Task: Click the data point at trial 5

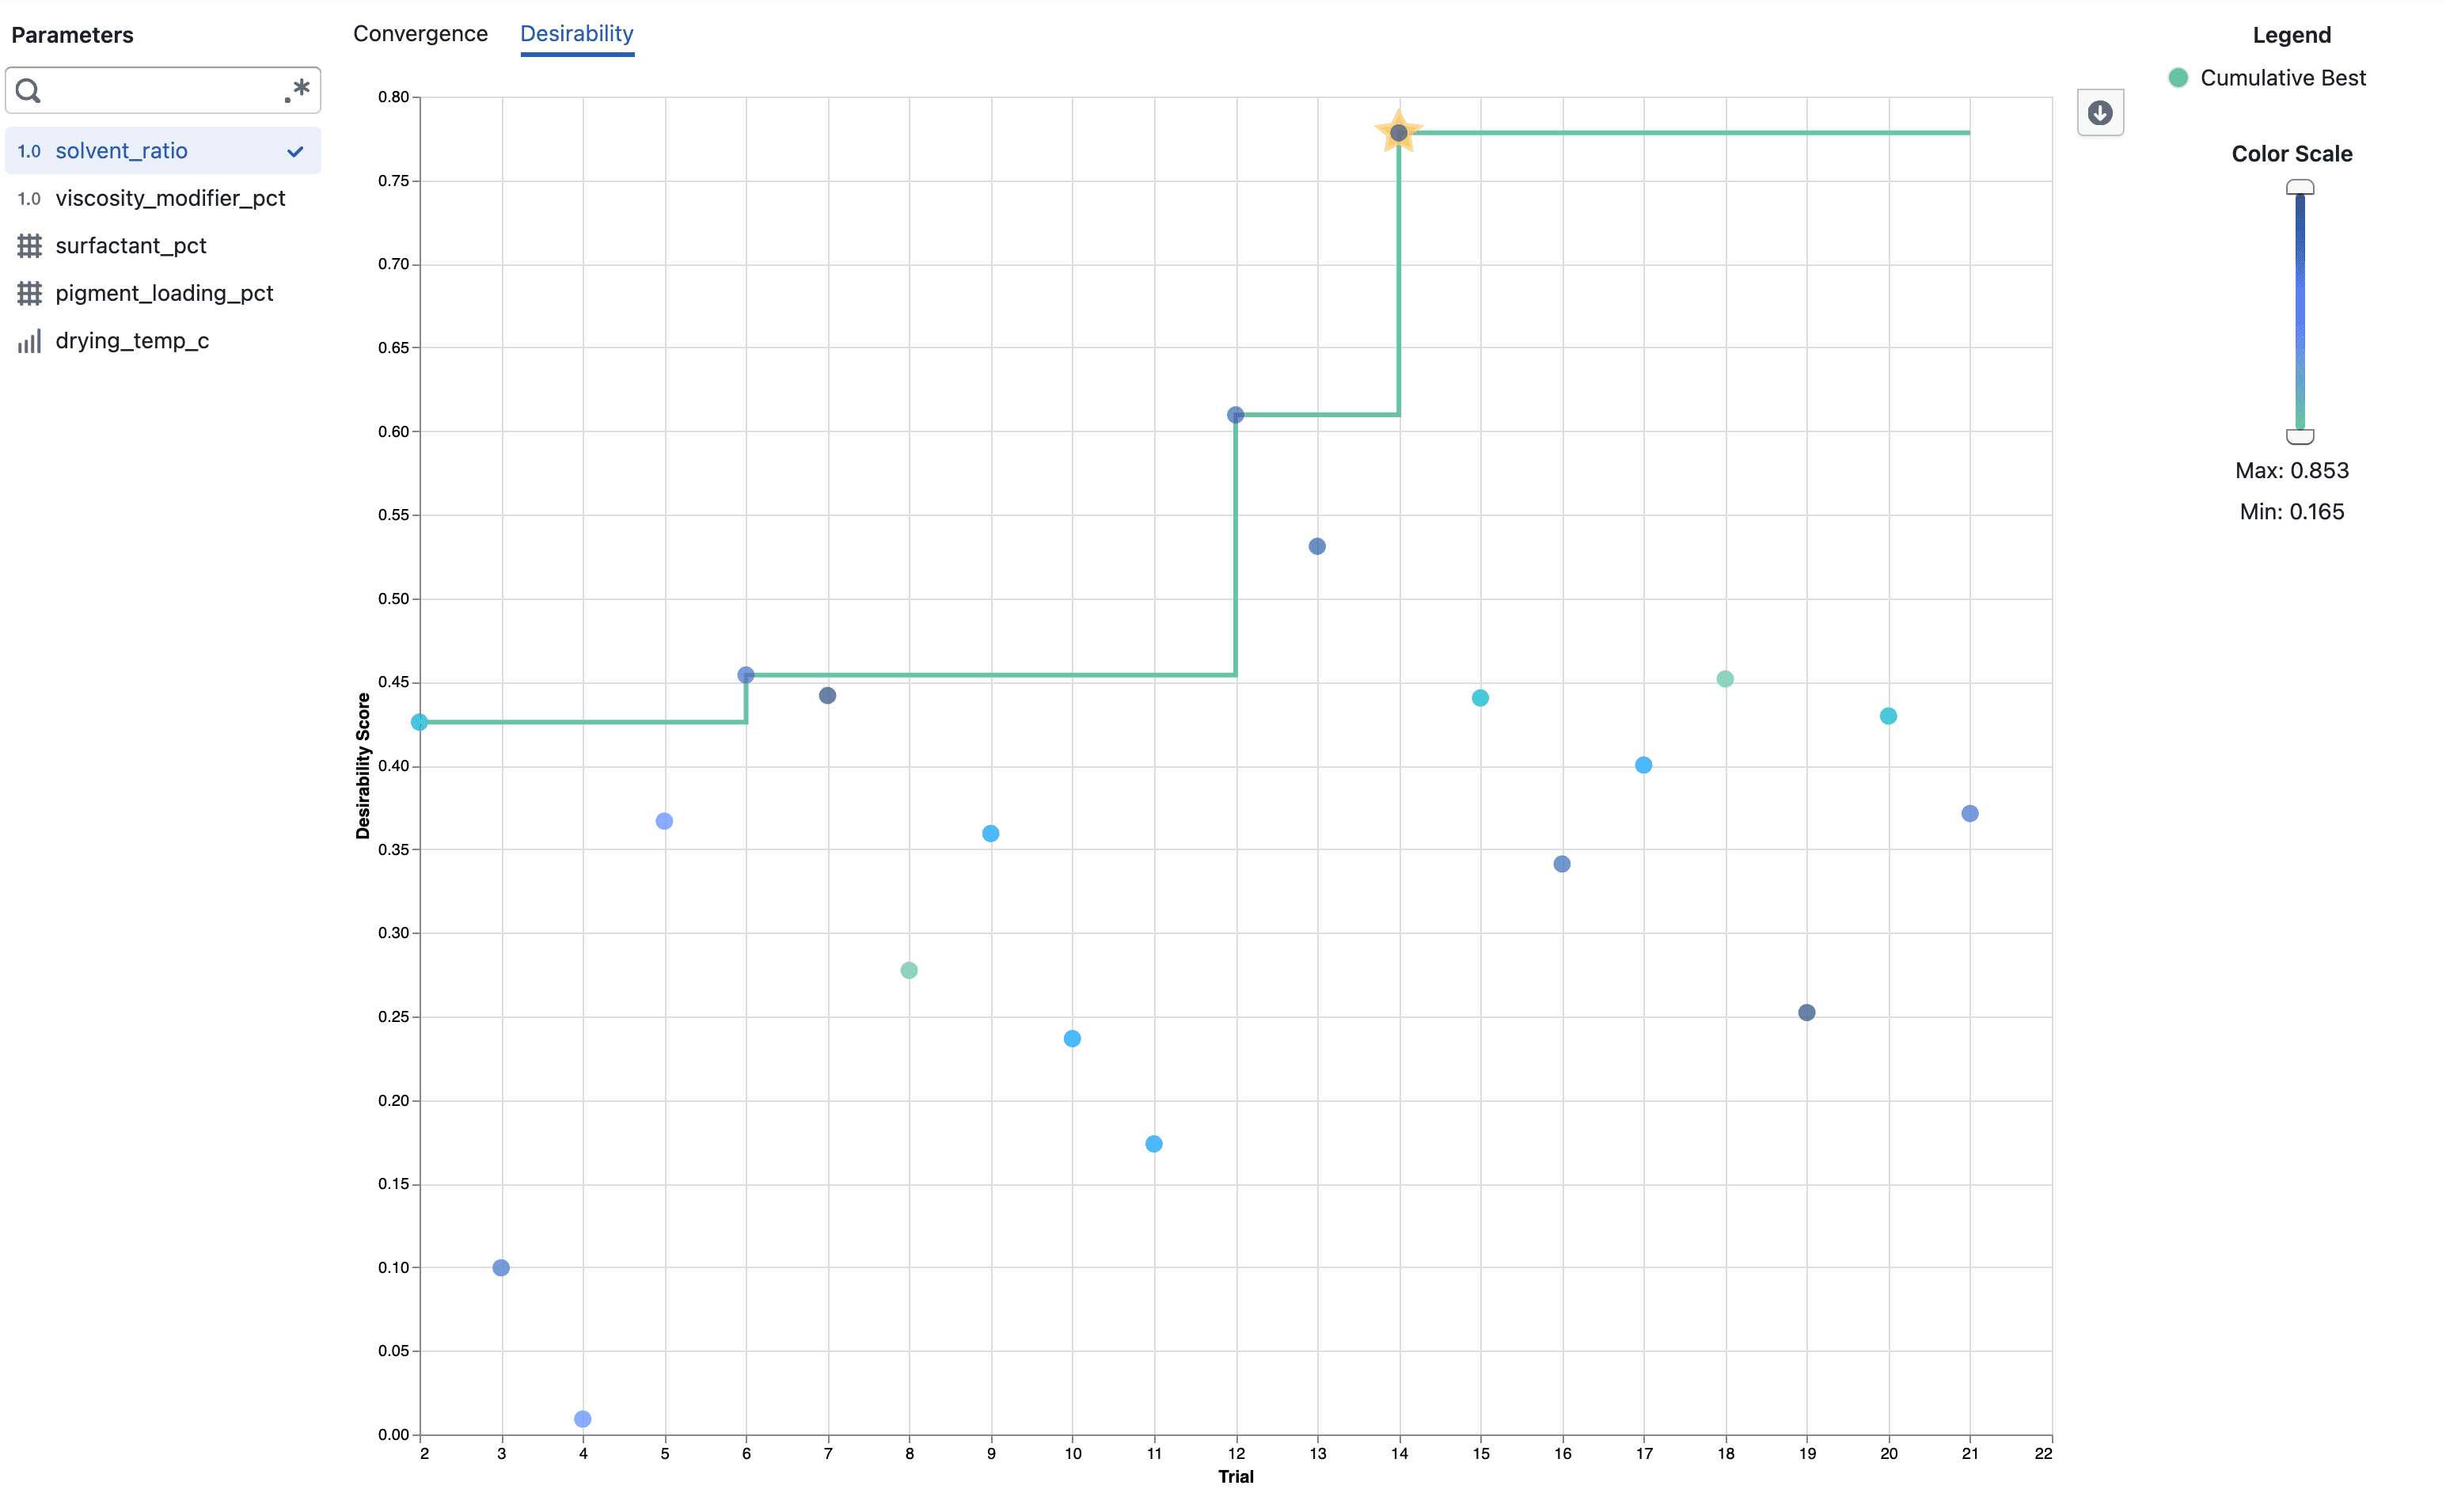Action: click(x=664, y=821)
